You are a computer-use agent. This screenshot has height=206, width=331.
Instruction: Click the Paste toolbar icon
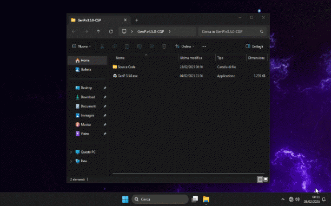coord(127,46)
